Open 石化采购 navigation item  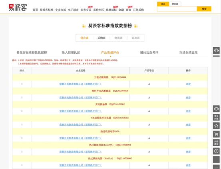pos(138,10)
